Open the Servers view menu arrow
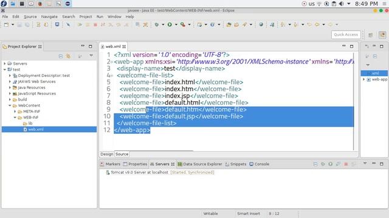Image resolution: width=389 pixels, height=218 pixels. [365, 163]
